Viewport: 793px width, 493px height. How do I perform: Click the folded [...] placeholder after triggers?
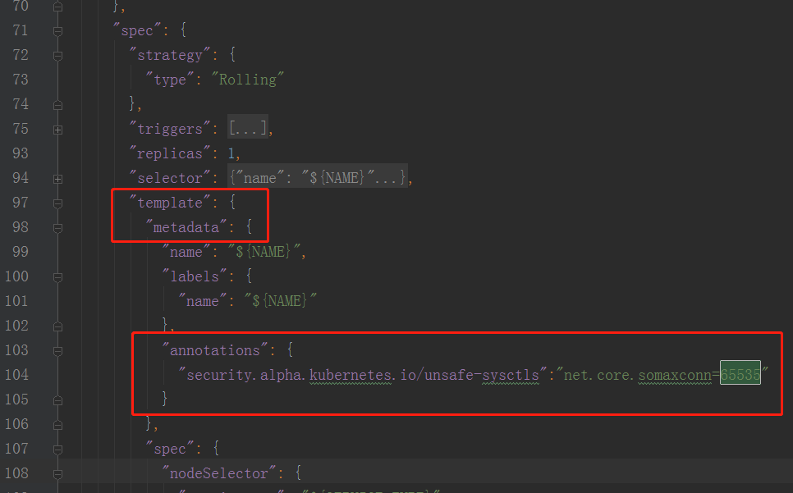pyautogui.click(x=248, y=128)
